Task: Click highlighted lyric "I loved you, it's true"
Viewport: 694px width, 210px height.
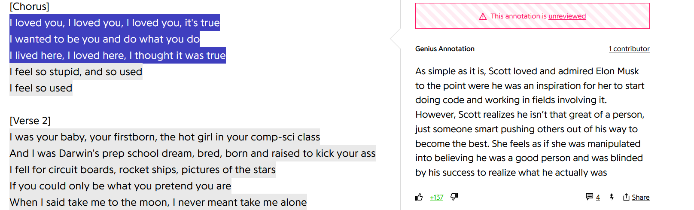Action: 115,23
